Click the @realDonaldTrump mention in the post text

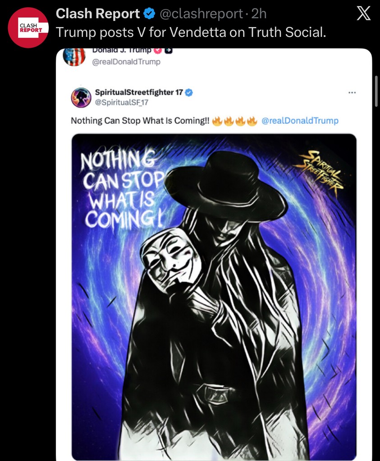(x=300, y=121)
